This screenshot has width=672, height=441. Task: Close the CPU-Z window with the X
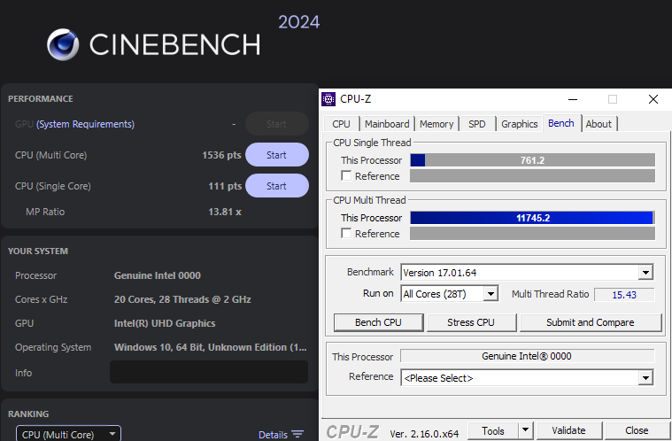653,99
